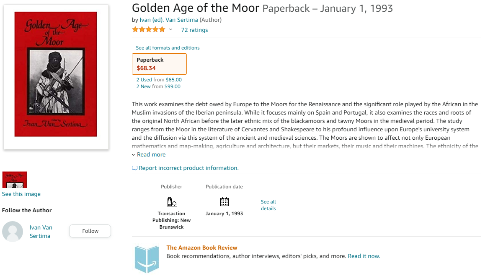Select the Paperback format option
This screenshot has height=279, width=498.
[159, 64]
